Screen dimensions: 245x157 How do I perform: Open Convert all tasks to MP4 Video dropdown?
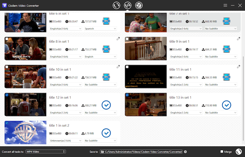[x=45, y=151]
